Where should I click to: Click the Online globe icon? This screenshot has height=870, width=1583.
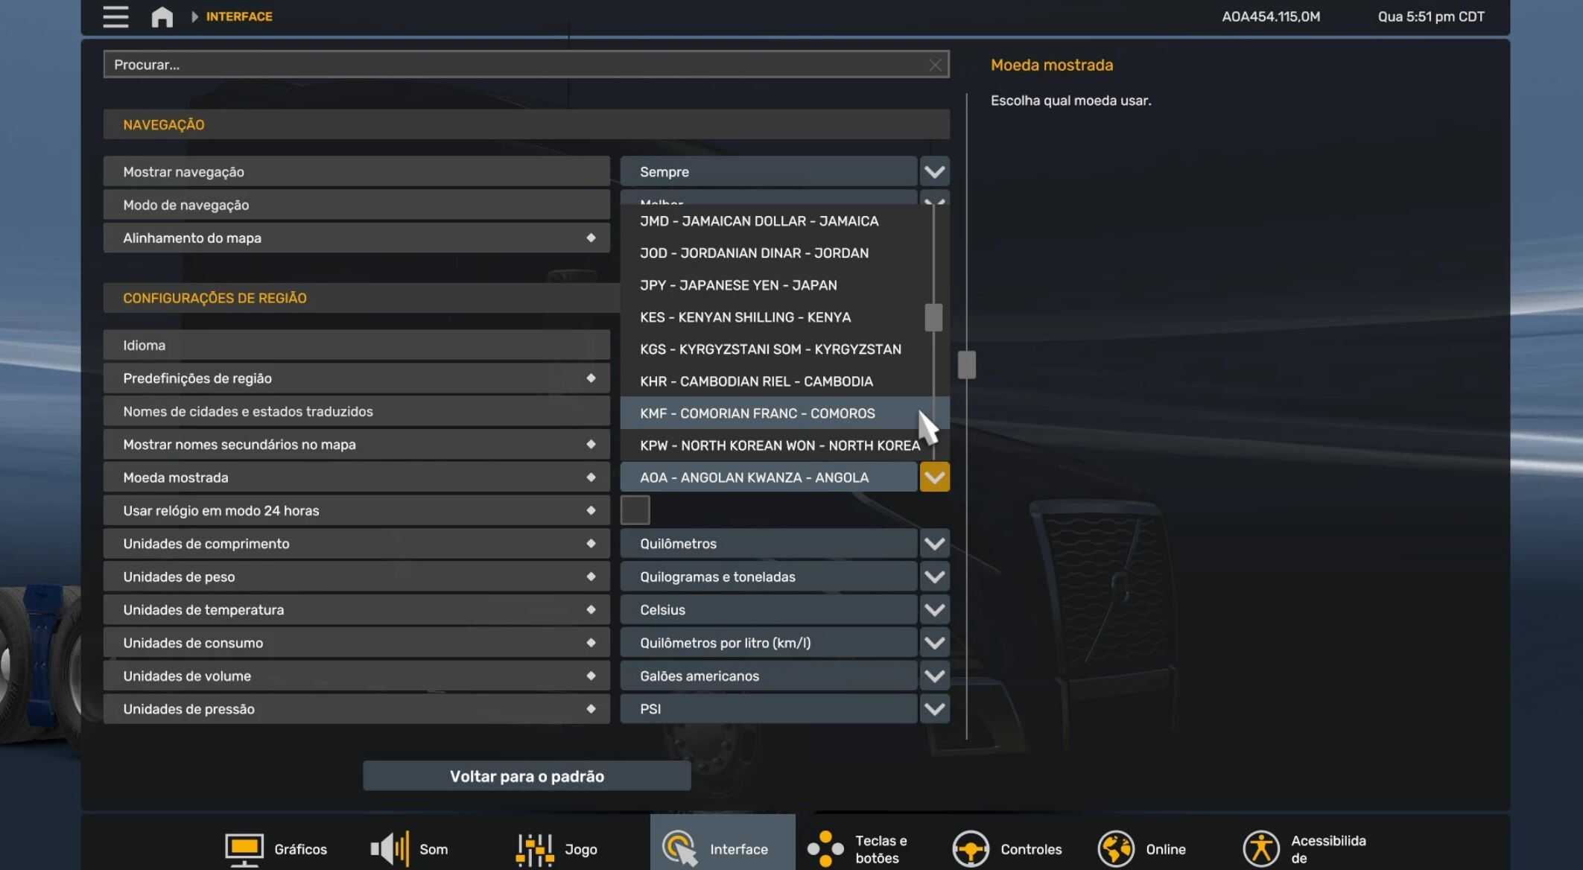pyautogui.click(x=1115, y=849)
